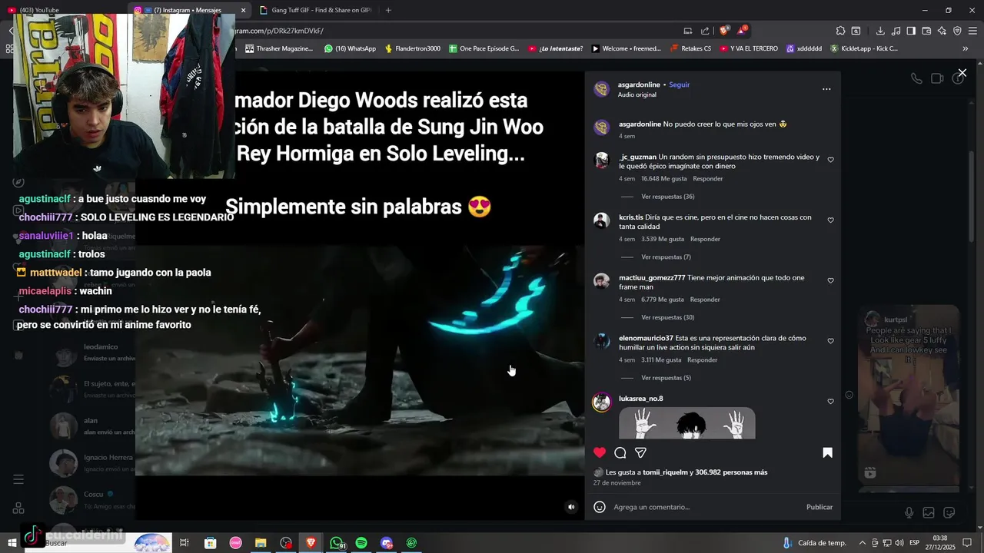The height and width of the screenshot is (553, 984).
Task: Open the browser downloads icon
Action: click(880, 31)
